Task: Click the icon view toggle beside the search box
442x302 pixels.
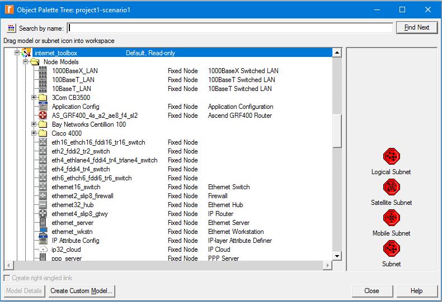Action: pyautogui.click(x=11, y=28)
